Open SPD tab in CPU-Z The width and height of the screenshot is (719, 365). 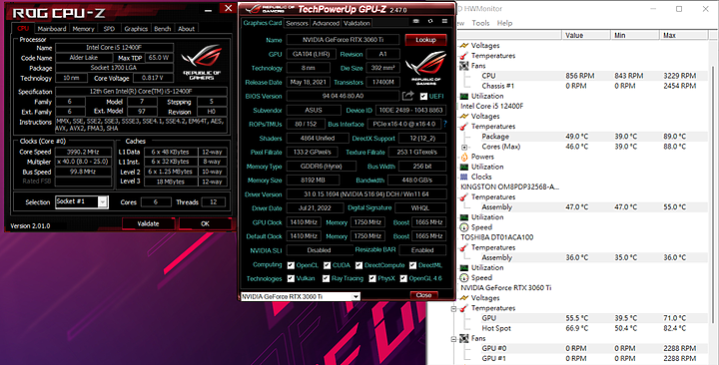[x=109, y=28]
